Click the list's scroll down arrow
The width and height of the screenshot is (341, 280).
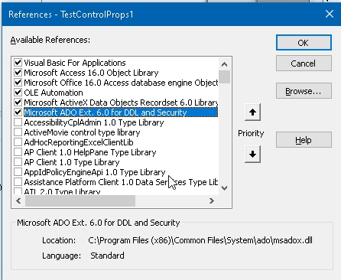click(x=224, y=188)
